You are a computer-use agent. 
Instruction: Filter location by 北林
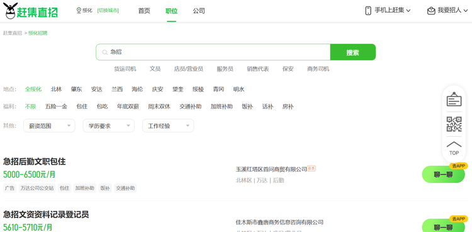coord(56,90)
